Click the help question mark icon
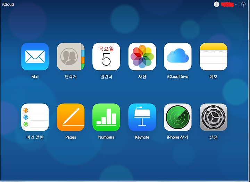This screenshot has height=182, width=250. pos(243,4)
